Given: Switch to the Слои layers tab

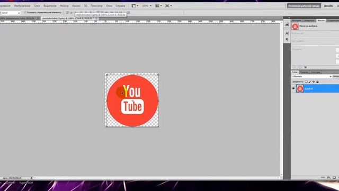Looking at the screenshot, I should (295, 72).
